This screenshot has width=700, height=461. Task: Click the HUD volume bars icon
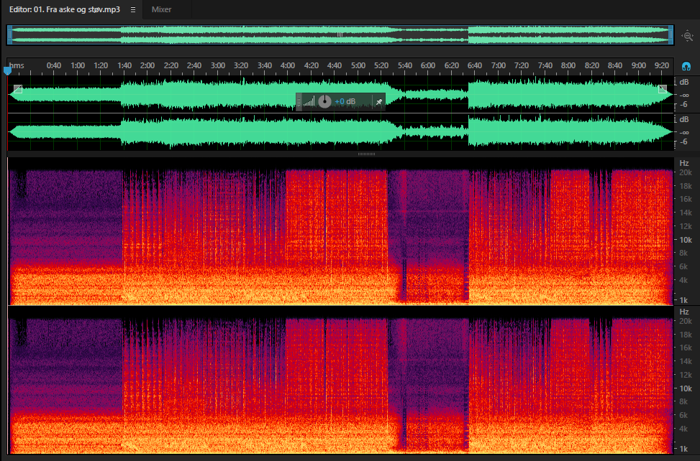(309, 102)
